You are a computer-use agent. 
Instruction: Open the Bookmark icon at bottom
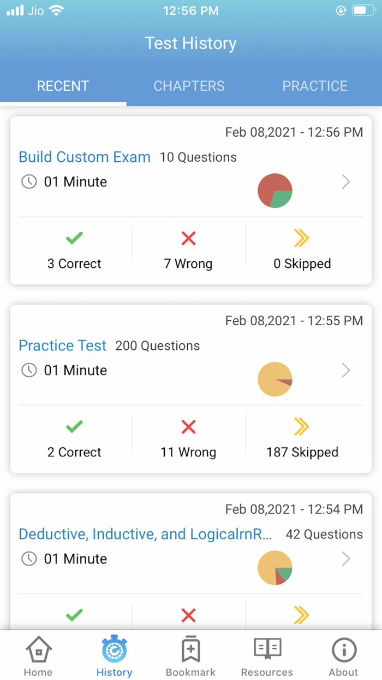coord(190,650)
